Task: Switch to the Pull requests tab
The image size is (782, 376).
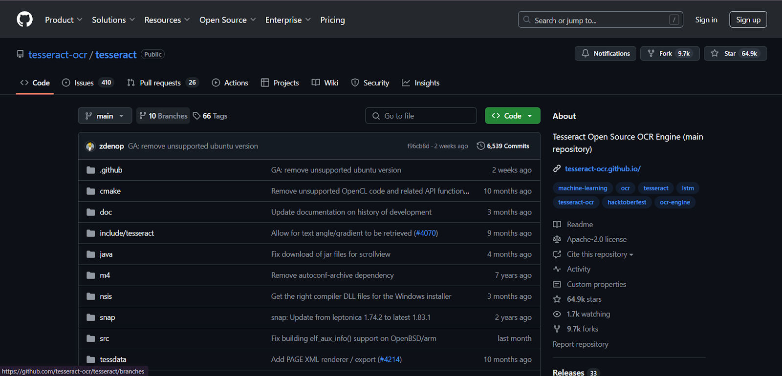Action: (163, 83)
